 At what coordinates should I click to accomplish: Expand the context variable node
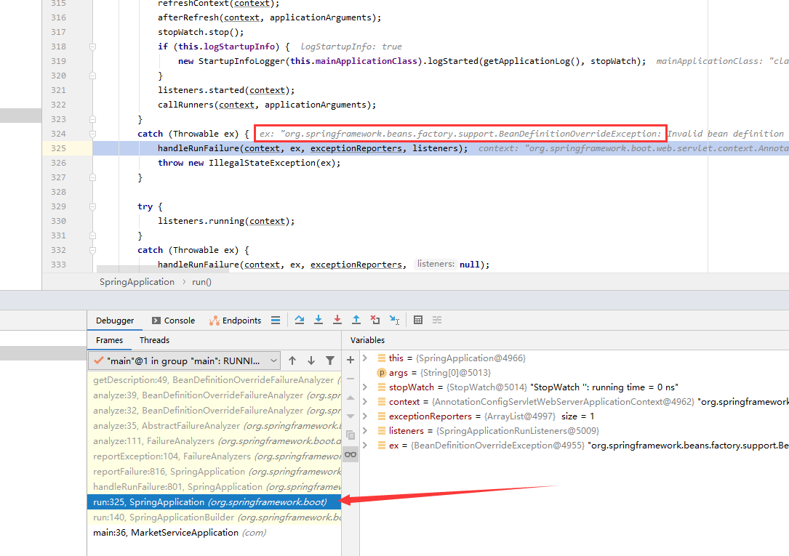(365, 402)
